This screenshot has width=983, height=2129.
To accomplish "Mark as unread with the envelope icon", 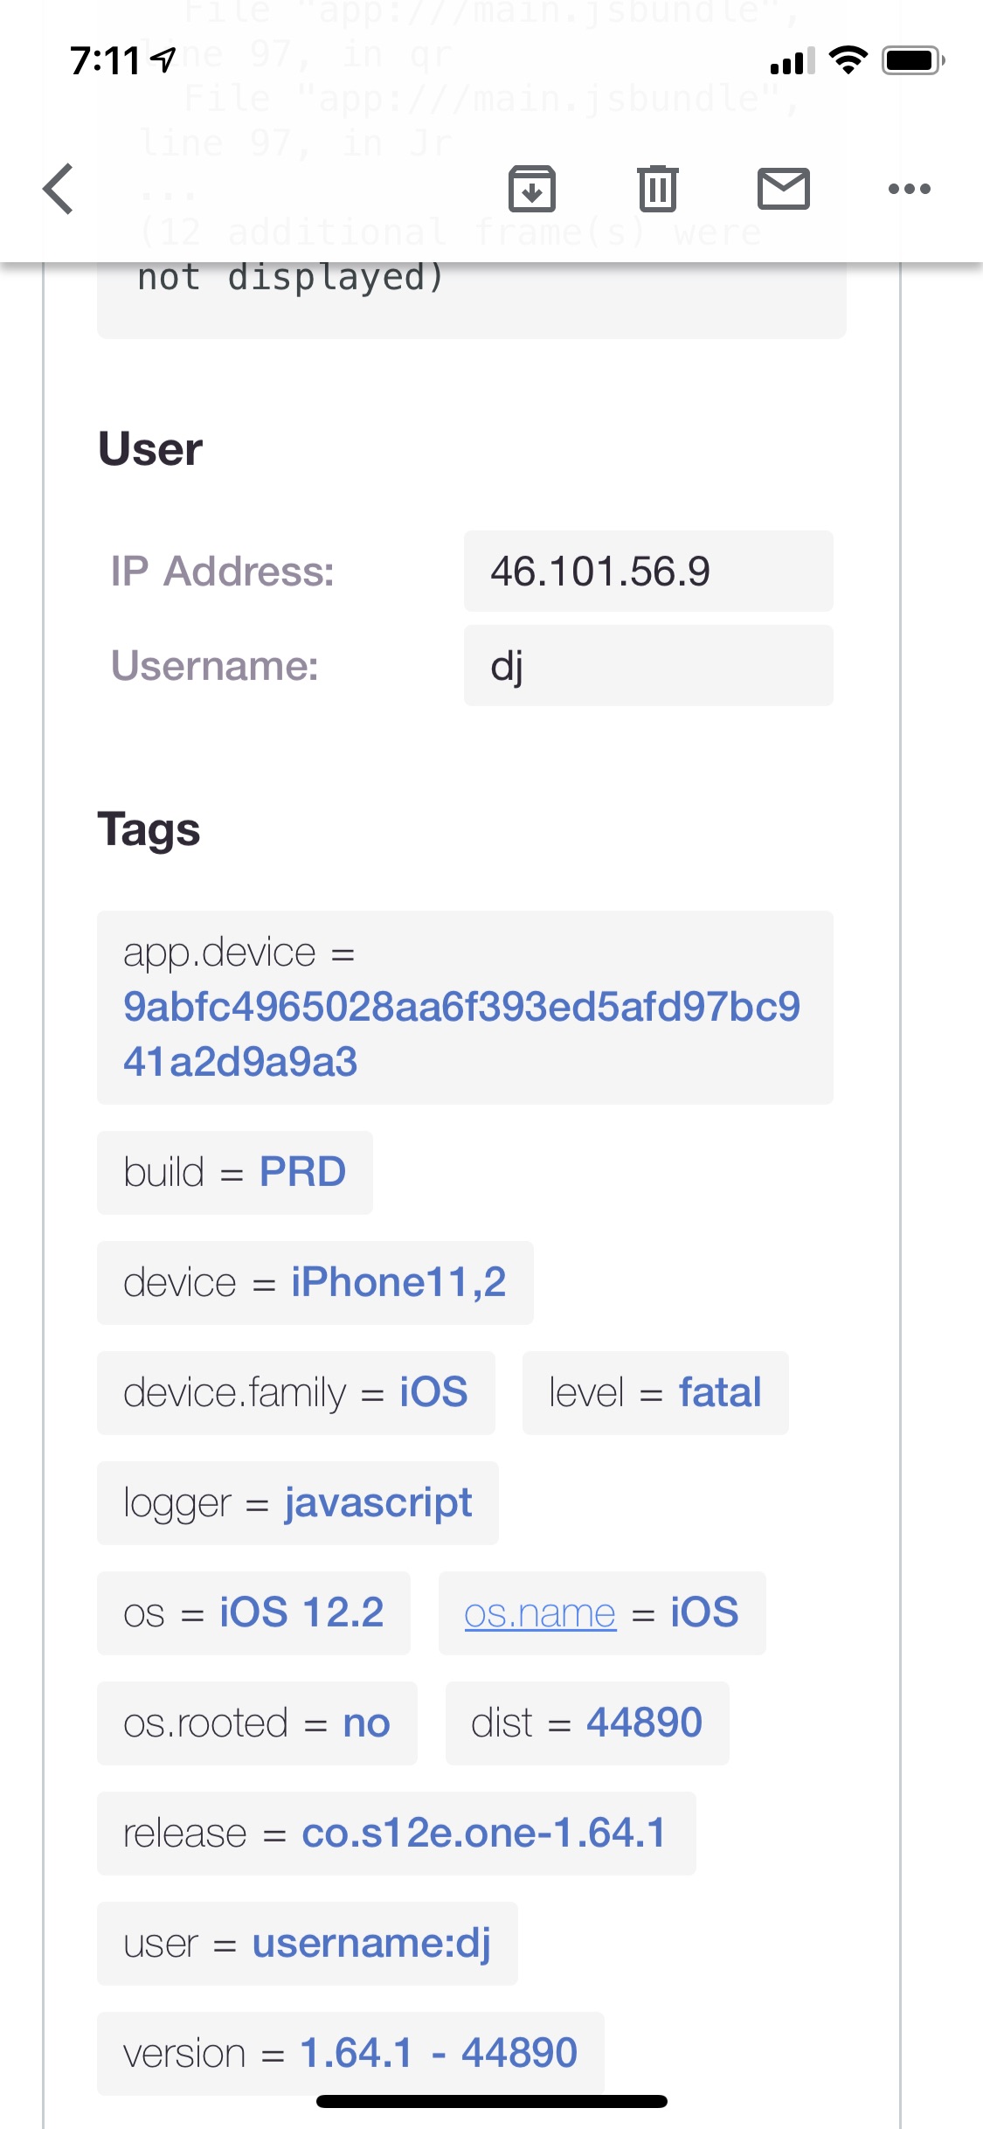I will tap(784, 189).
